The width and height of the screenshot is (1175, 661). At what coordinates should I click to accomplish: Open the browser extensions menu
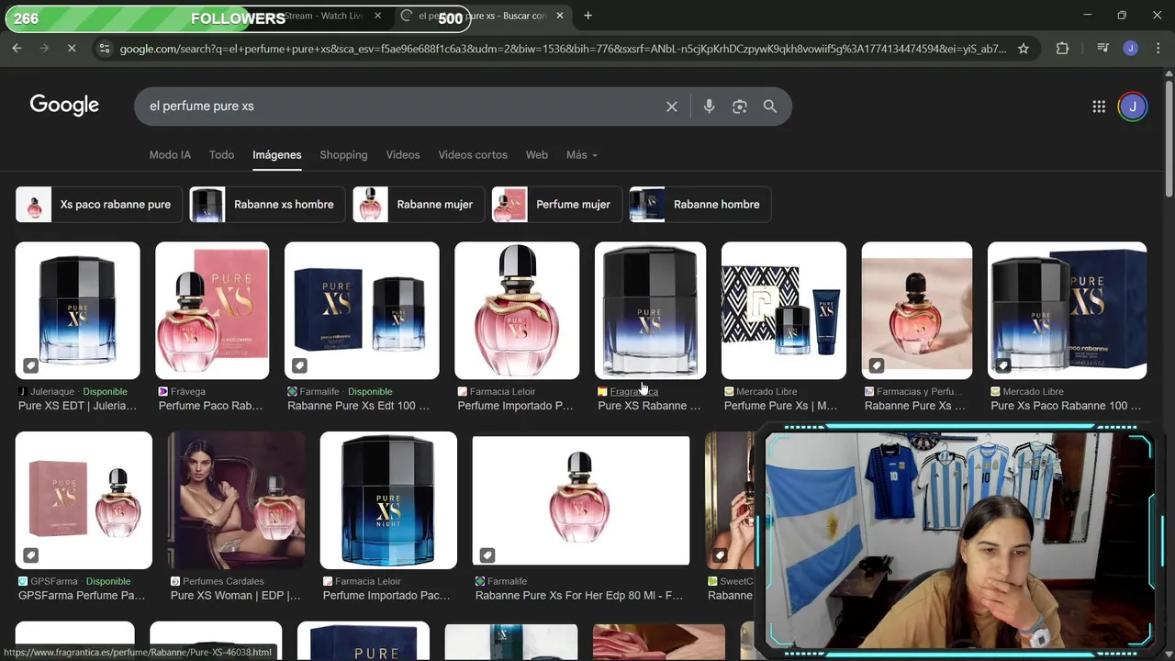(1062, 49)
